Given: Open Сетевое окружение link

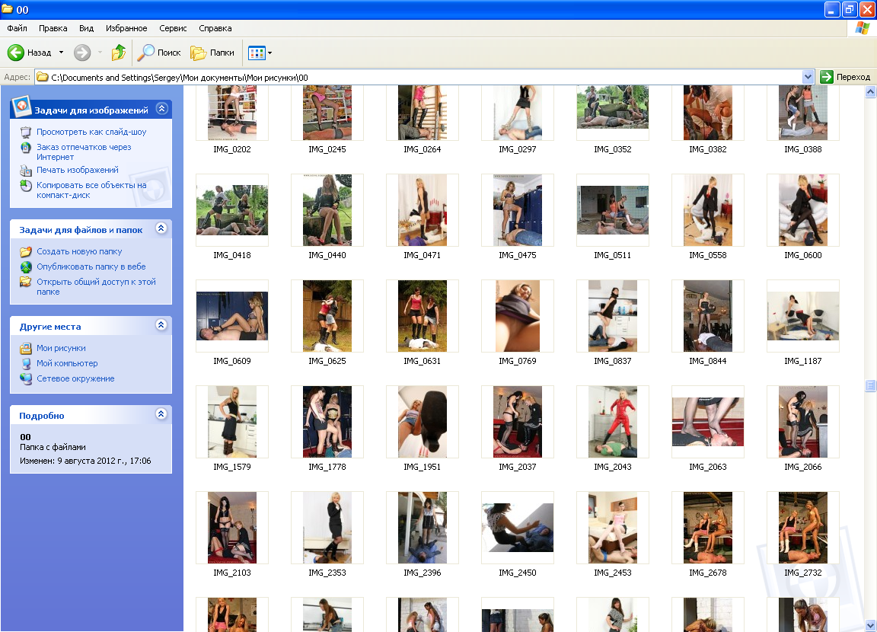Looking at the screenshot, I should (x=75, y=378).
